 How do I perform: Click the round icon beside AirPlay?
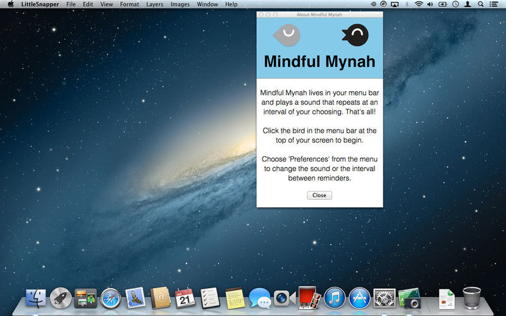pos(383,4)
